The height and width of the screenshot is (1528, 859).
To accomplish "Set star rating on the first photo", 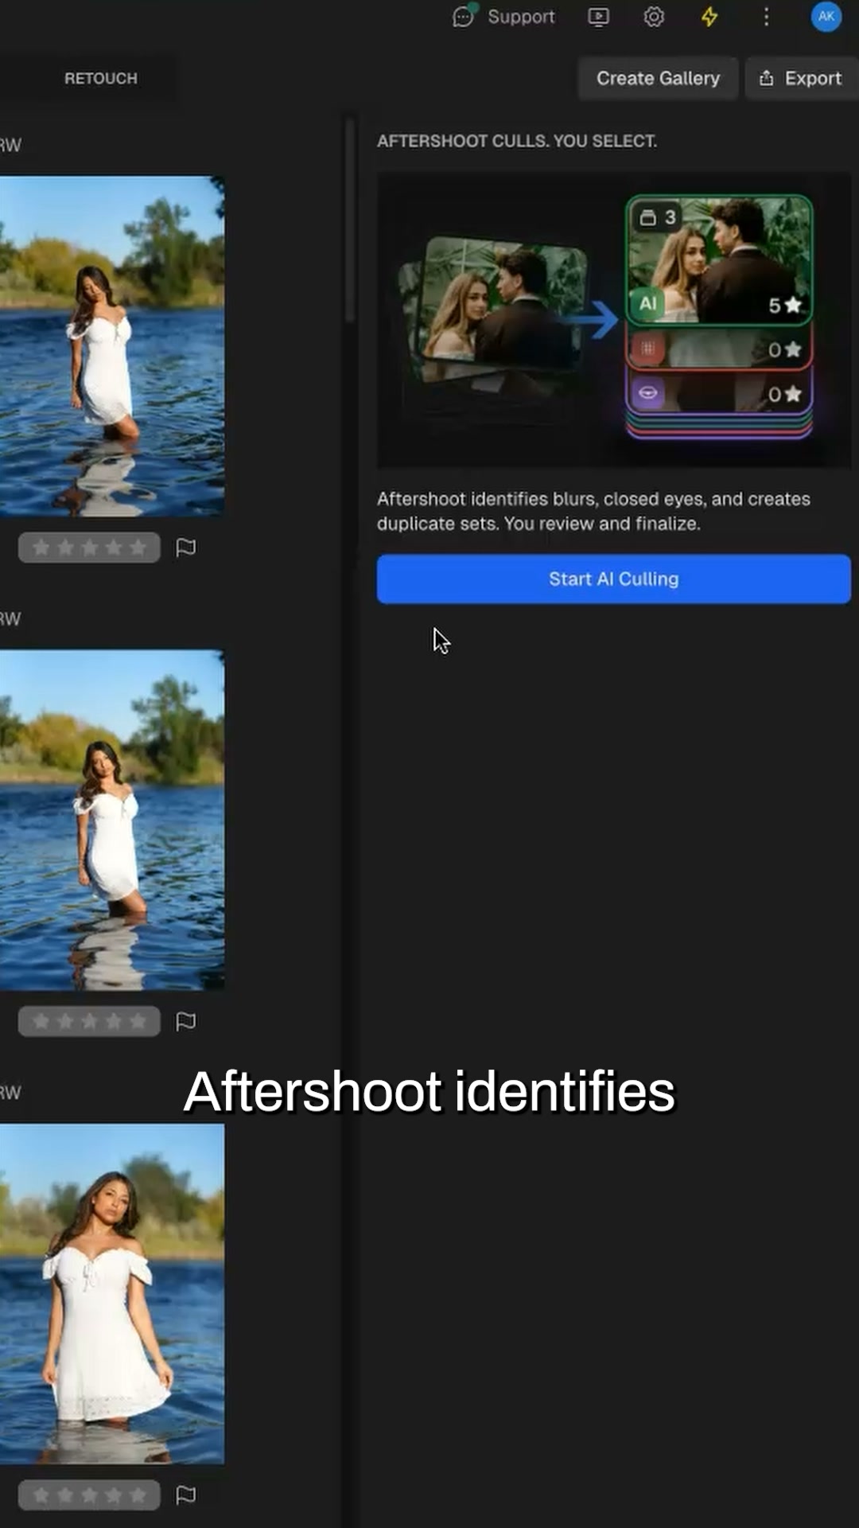I will coord(89,548).
